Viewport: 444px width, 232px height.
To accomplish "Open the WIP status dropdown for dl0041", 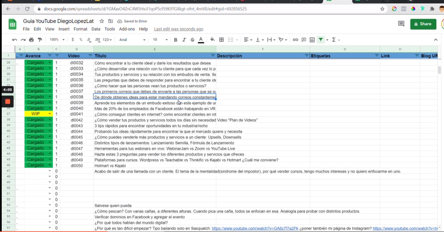I will coord(50,114).
